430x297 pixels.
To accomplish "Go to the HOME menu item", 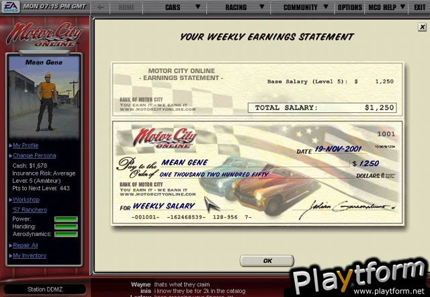I will (126, 7).
